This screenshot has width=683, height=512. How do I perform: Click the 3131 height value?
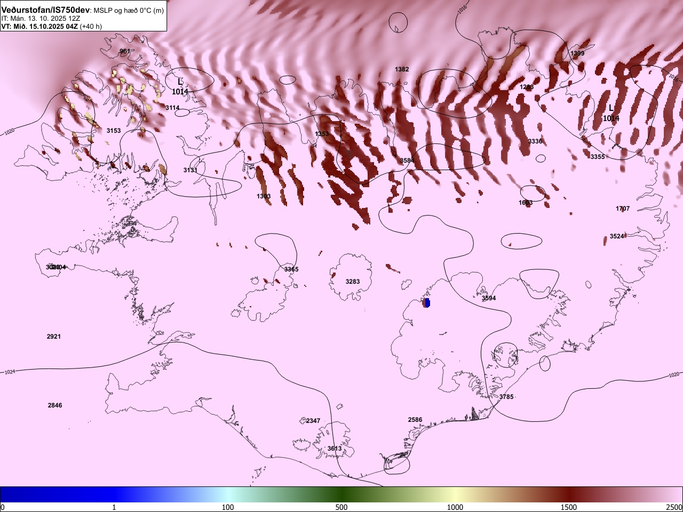(x=190, y=170)
